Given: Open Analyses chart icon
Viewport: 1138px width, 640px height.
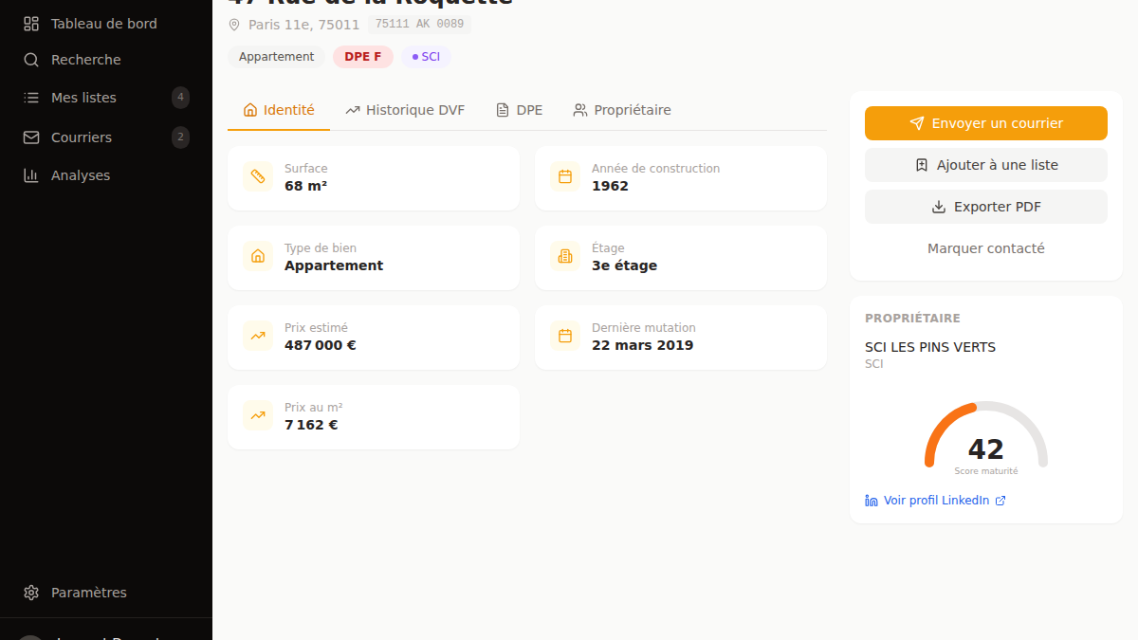Looking at the screenshot, I should point(31,175).
